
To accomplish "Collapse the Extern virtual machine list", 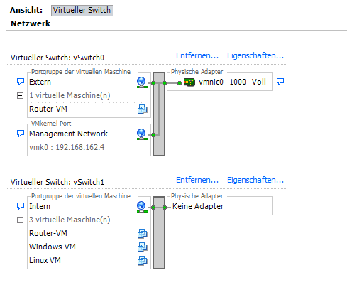I will [x=21, y=96].
